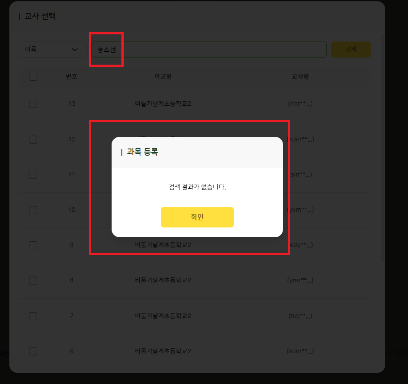Select the row 7 checkbox
The image size is (408, 384).
(33, 316)
